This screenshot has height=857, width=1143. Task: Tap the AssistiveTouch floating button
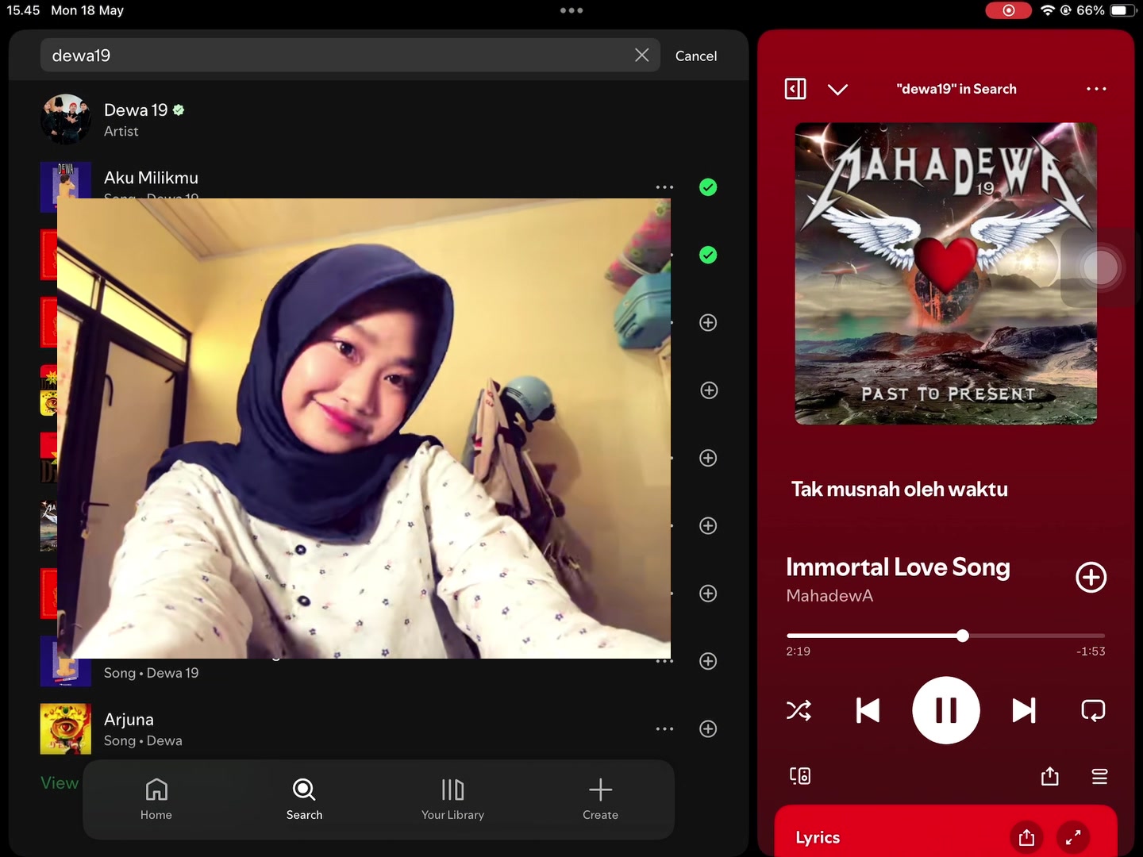tap(1101, 267)
